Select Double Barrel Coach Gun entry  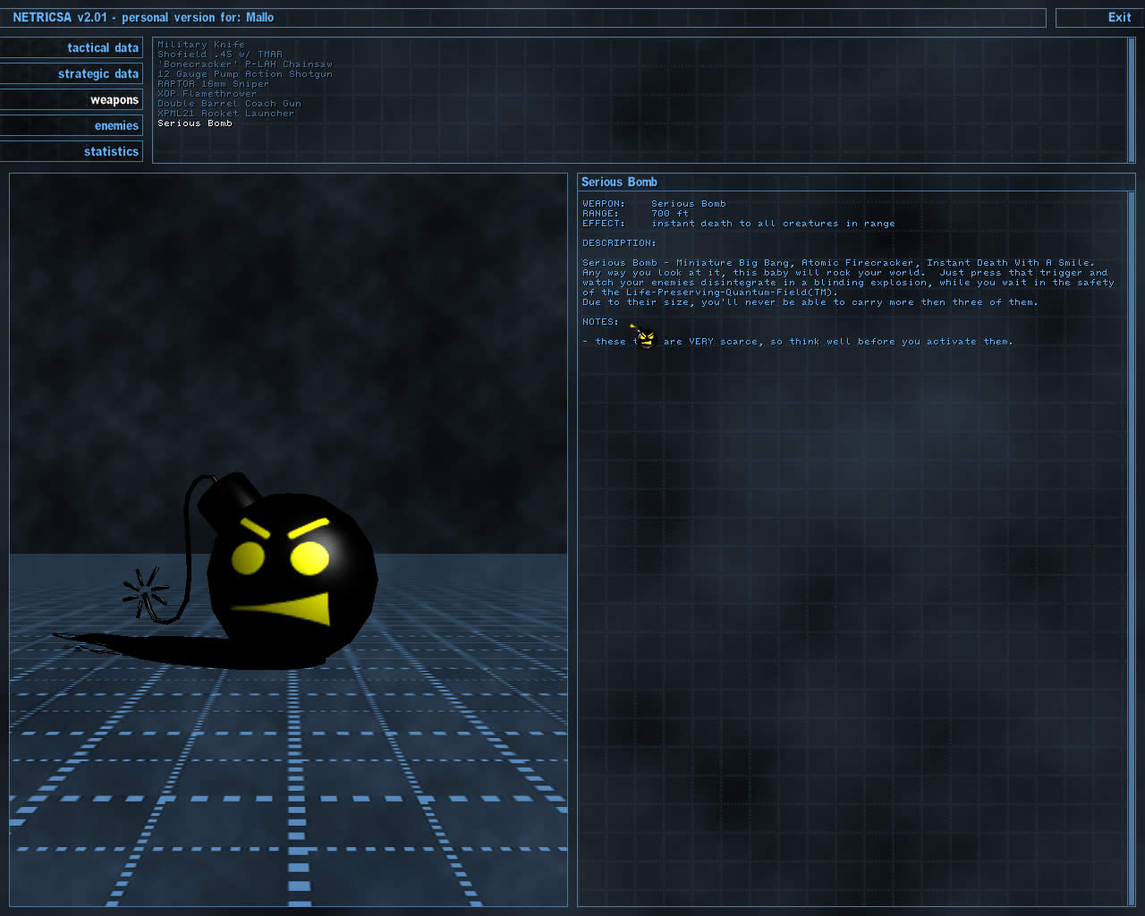pos(229,104)
